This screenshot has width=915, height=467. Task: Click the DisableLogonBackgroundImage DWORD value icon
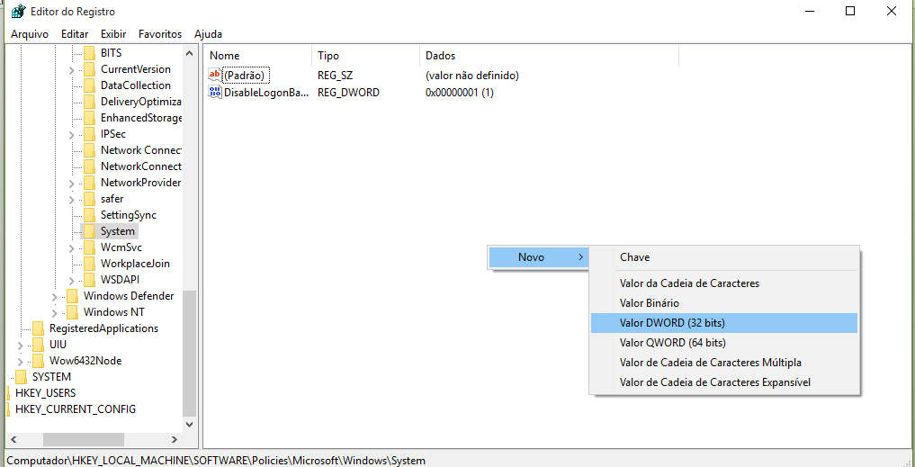[x=215, y=93]
